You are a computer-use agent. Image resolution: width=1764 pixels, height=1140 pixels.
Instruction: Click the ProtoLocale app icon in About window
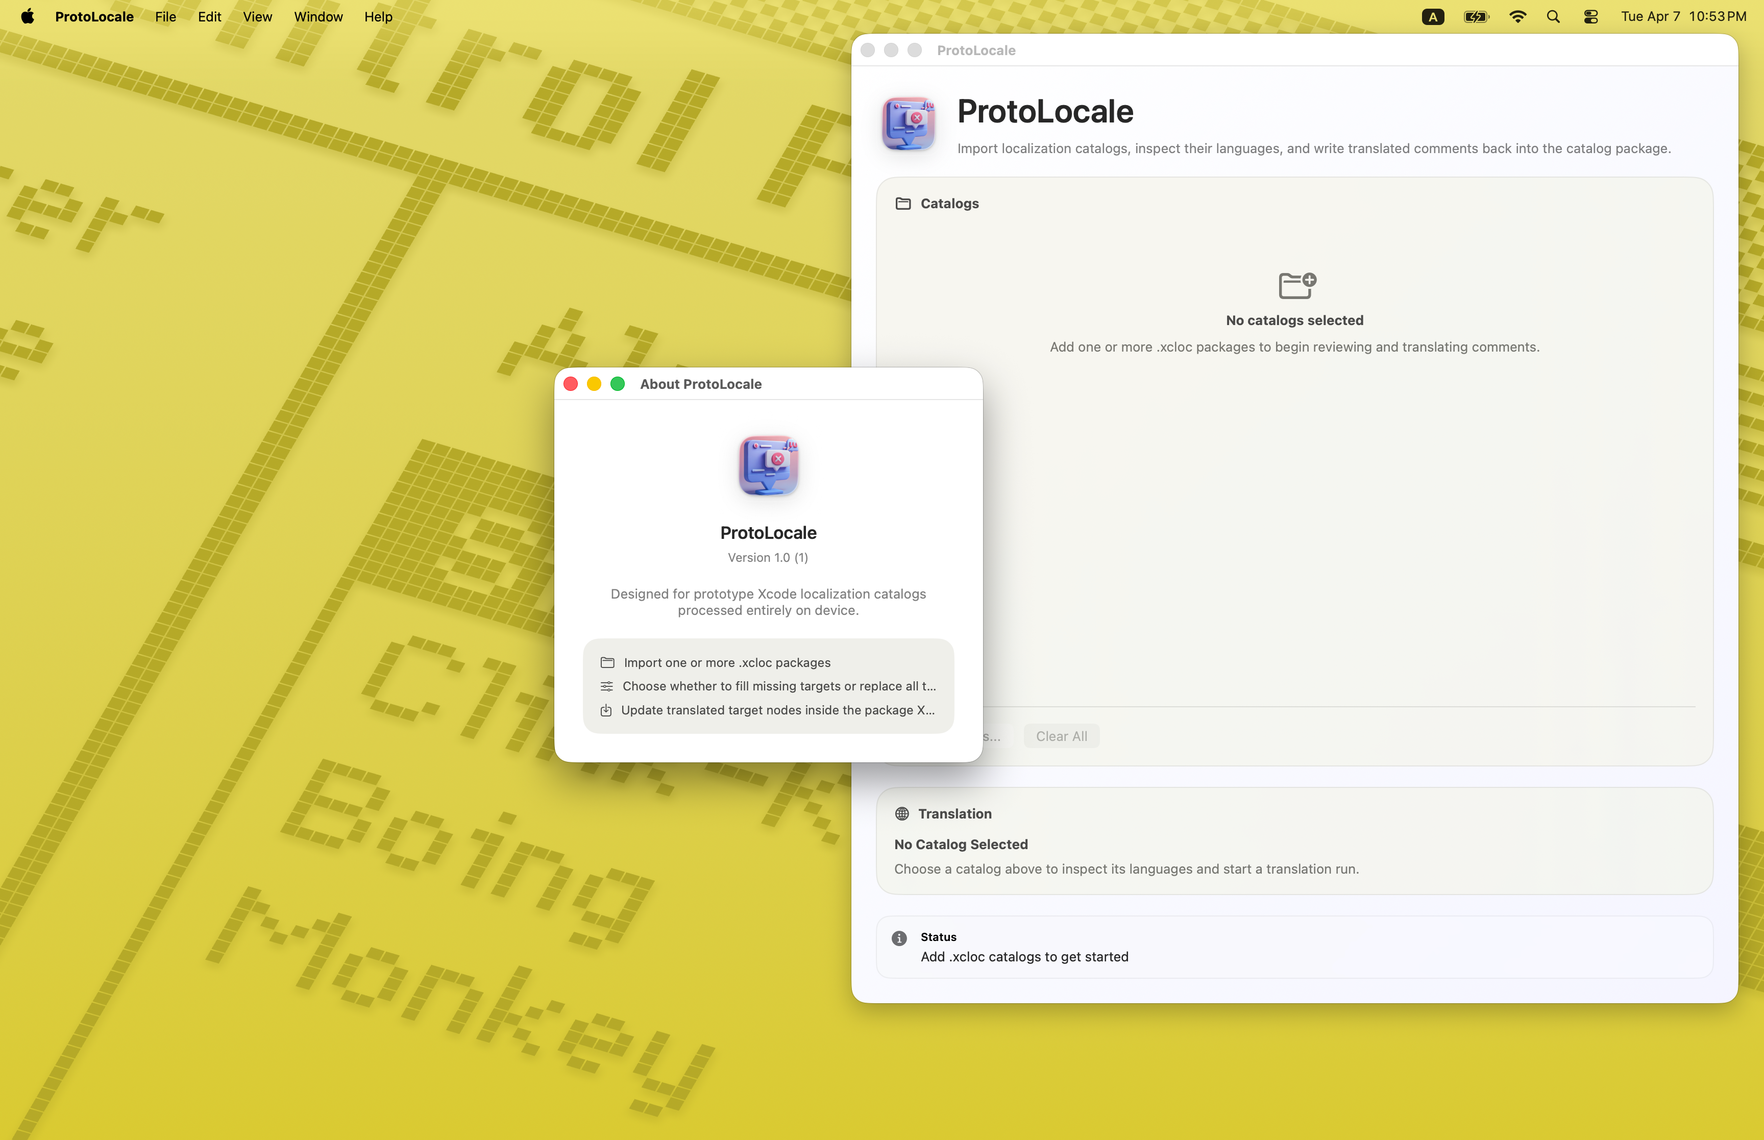[768, 465]
